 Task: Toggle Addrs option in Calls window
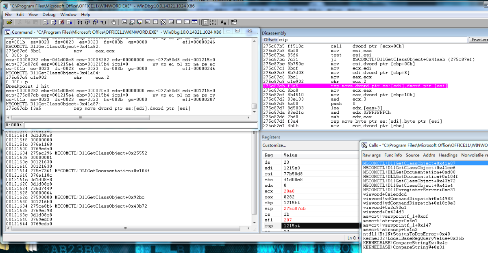click(x=429, y=155)
